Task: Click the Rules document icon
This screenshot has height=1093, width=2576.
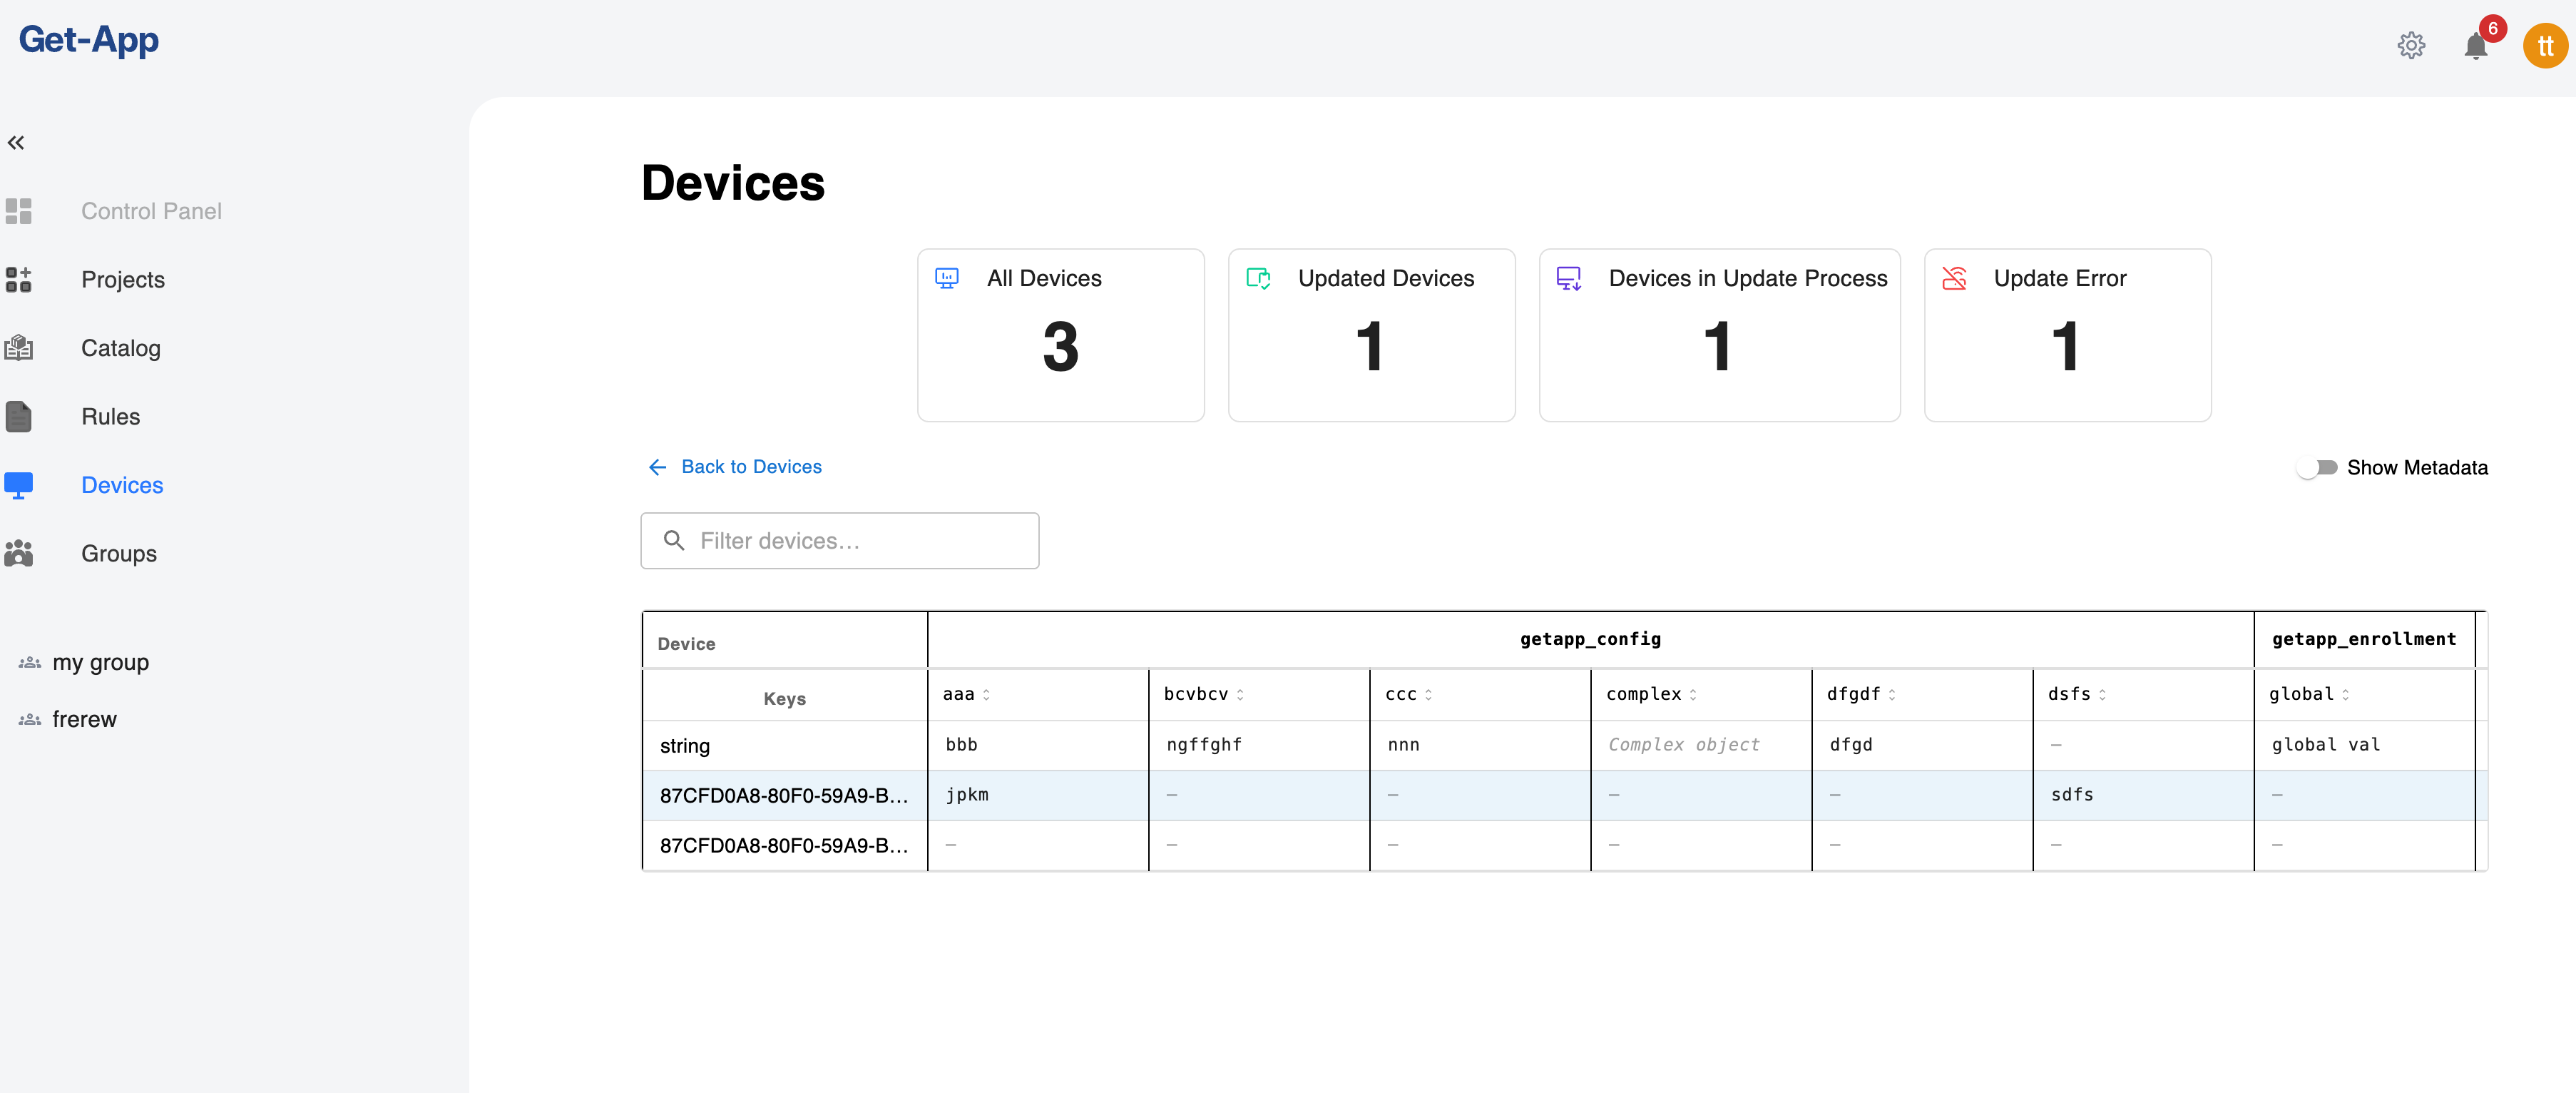Action: (18, 416)
